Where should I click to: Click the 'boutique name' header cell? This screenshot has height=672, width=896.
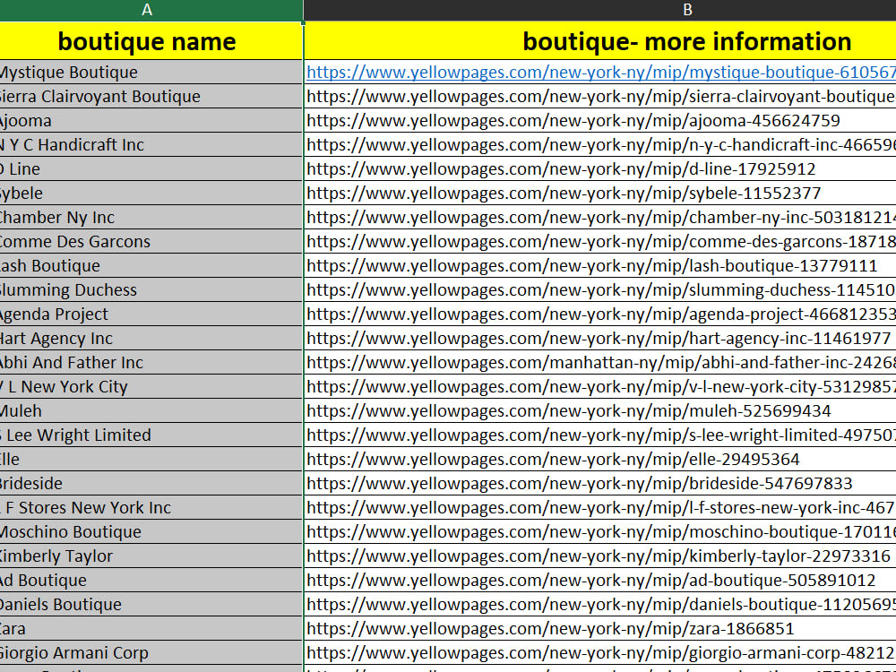(x=151, y=41)
